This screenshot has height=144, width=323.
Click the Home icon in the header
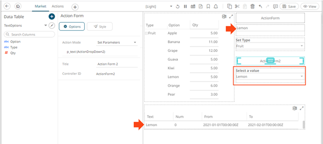18,7
